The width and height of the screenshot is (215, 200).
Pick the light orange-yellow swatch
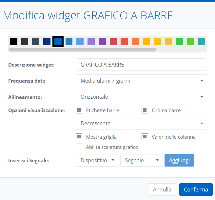pos(168,42)
